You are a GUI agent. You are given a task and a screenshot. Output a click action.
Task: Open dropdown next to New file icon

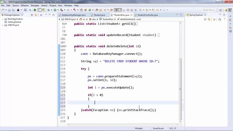click(x=6, y=10)
